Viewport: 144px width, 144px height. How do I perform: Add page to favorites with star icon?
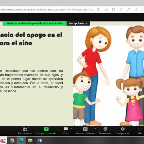pos(136,10)
